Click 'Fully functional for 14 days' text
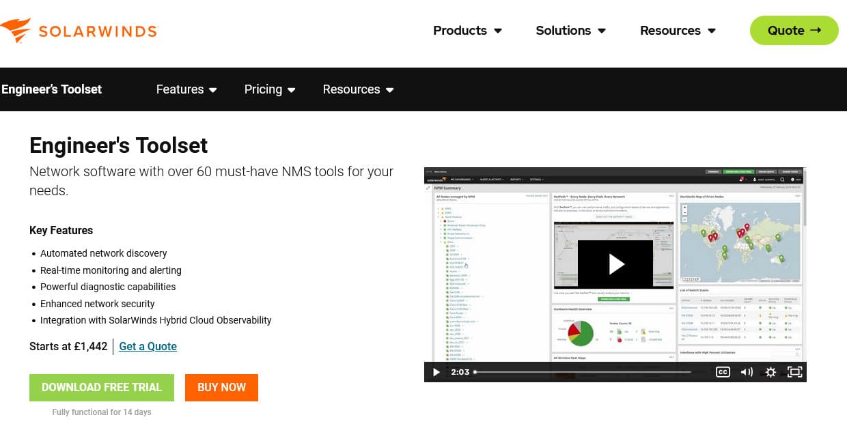 [x=102, y=412]
